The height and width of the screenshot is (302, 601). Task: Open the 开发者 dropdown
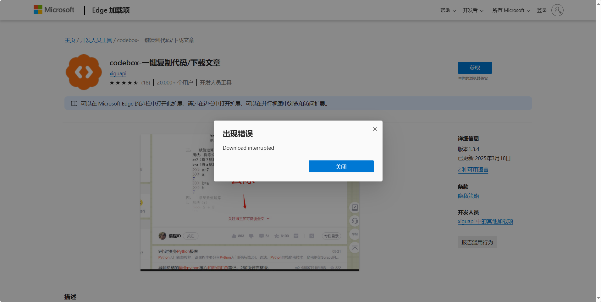472,10
